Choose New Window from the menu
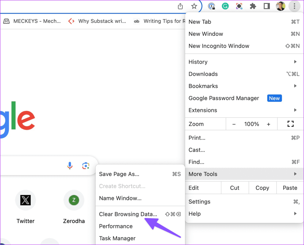 coord(244,34)
